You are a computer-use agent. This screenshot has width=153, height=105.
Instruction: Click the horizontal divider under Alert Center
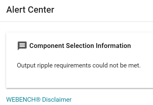tap(76, 22)
